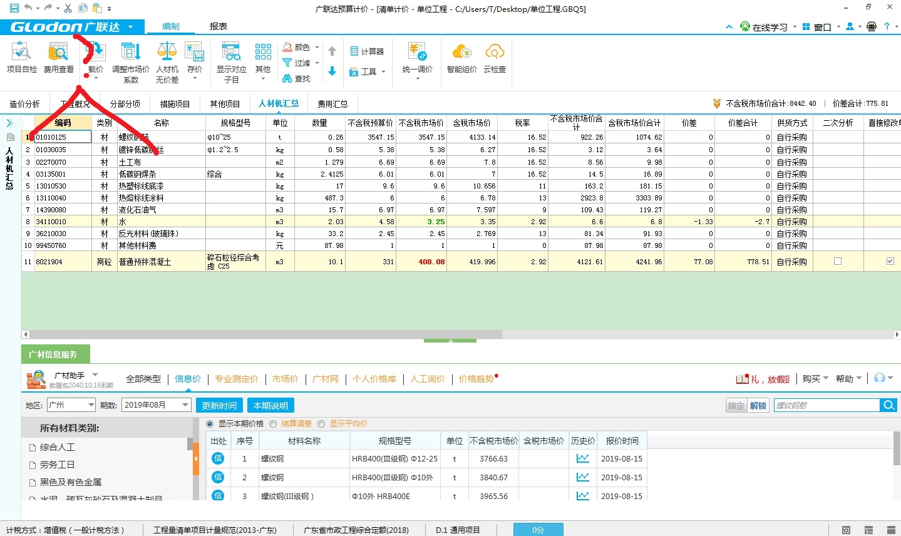Open 窗口 window dropdown

click(821, 27)
